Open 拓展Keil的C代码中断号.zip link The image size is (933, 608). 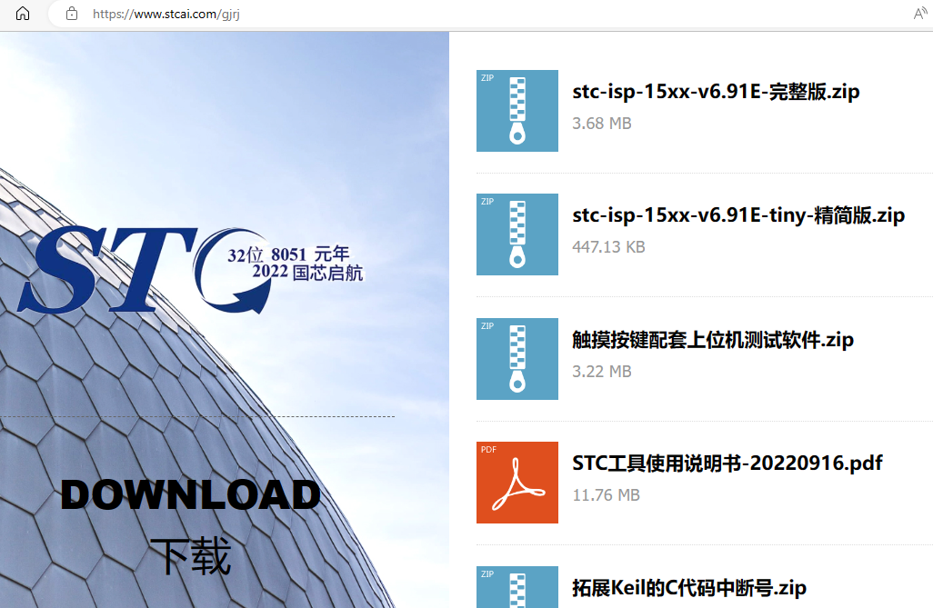pyautogui.click(x=689, y=588)
